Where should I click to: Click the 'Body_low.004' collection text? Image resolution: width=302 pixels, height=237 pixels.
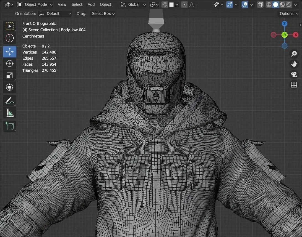coord(73,30)
